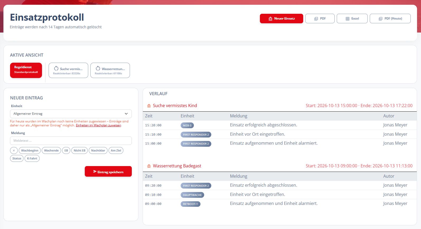421x229 pixels.
Task: Click the MZB-3 unit badge
Action: pyautogui.click(x=187, y=125)
